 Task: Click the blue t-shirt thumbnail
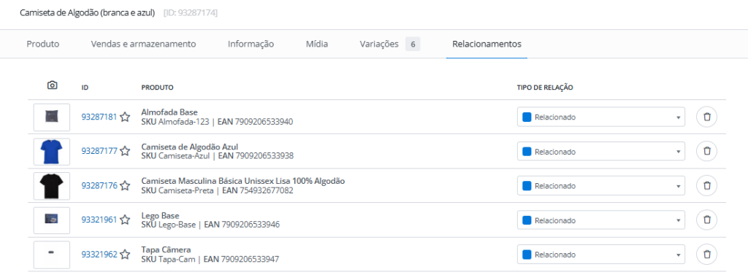point(52,151)
